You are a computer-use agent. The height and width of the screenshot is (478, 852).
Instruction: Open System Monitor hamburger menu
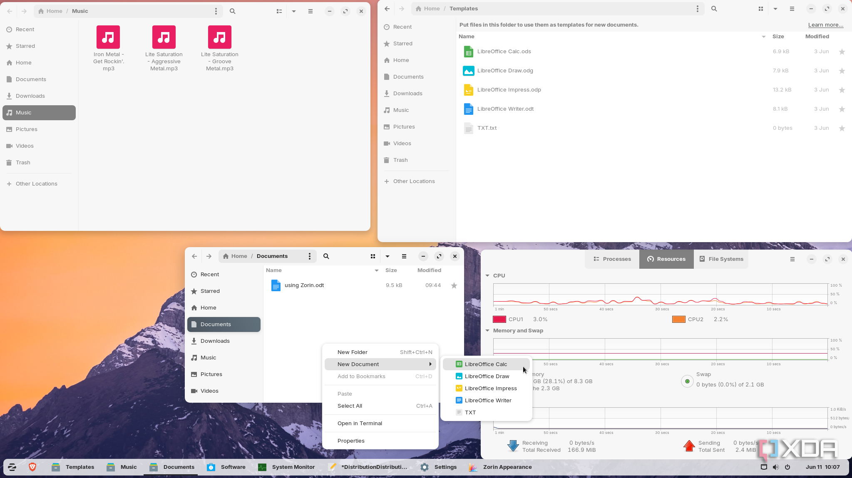(x=792, y=259)
